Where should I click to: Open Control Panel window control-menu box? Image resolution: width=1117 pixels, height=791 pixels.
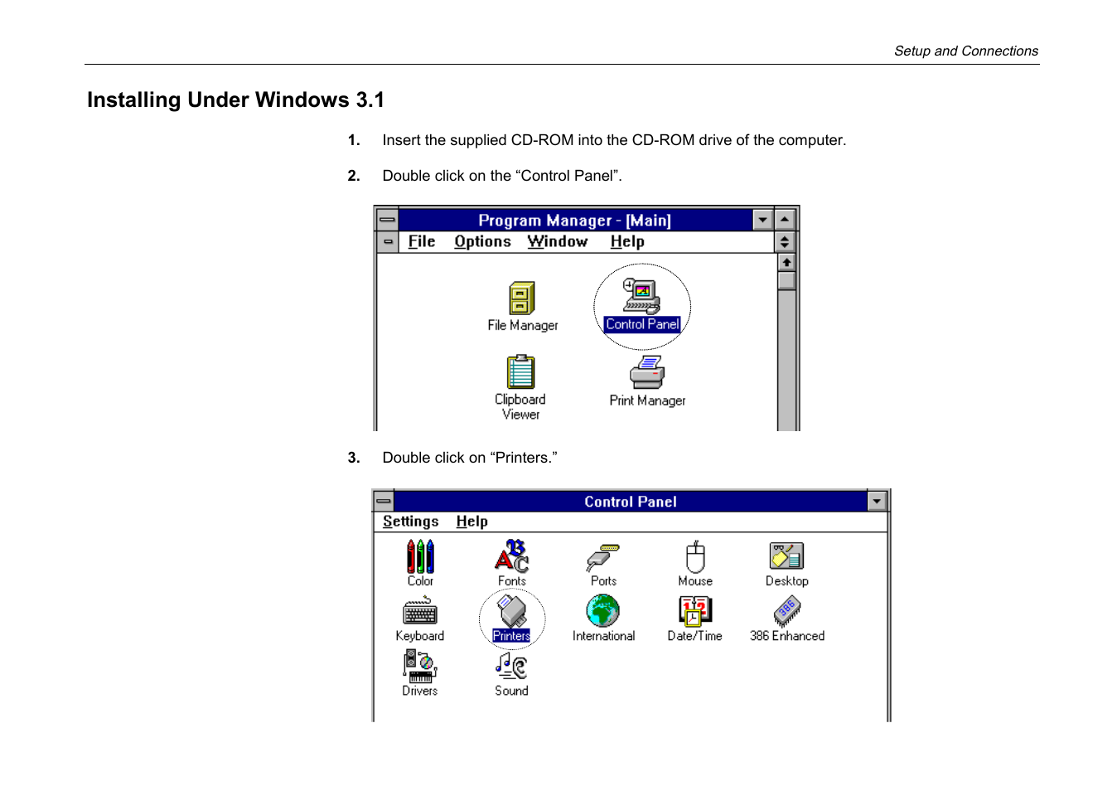(383, 501)
